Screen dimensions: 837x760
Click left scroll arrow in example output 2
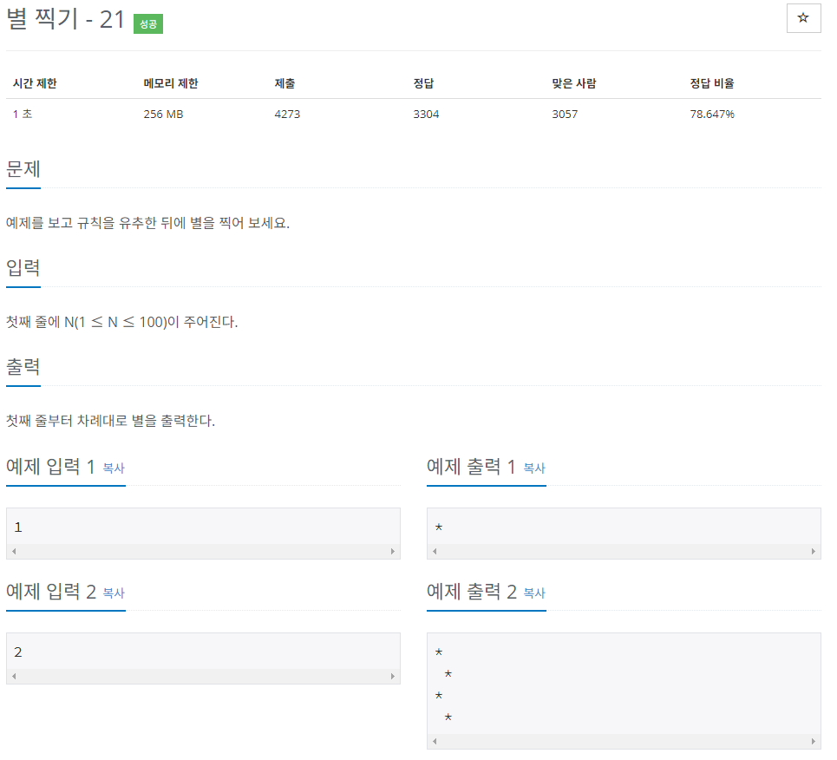click(435, 741)
